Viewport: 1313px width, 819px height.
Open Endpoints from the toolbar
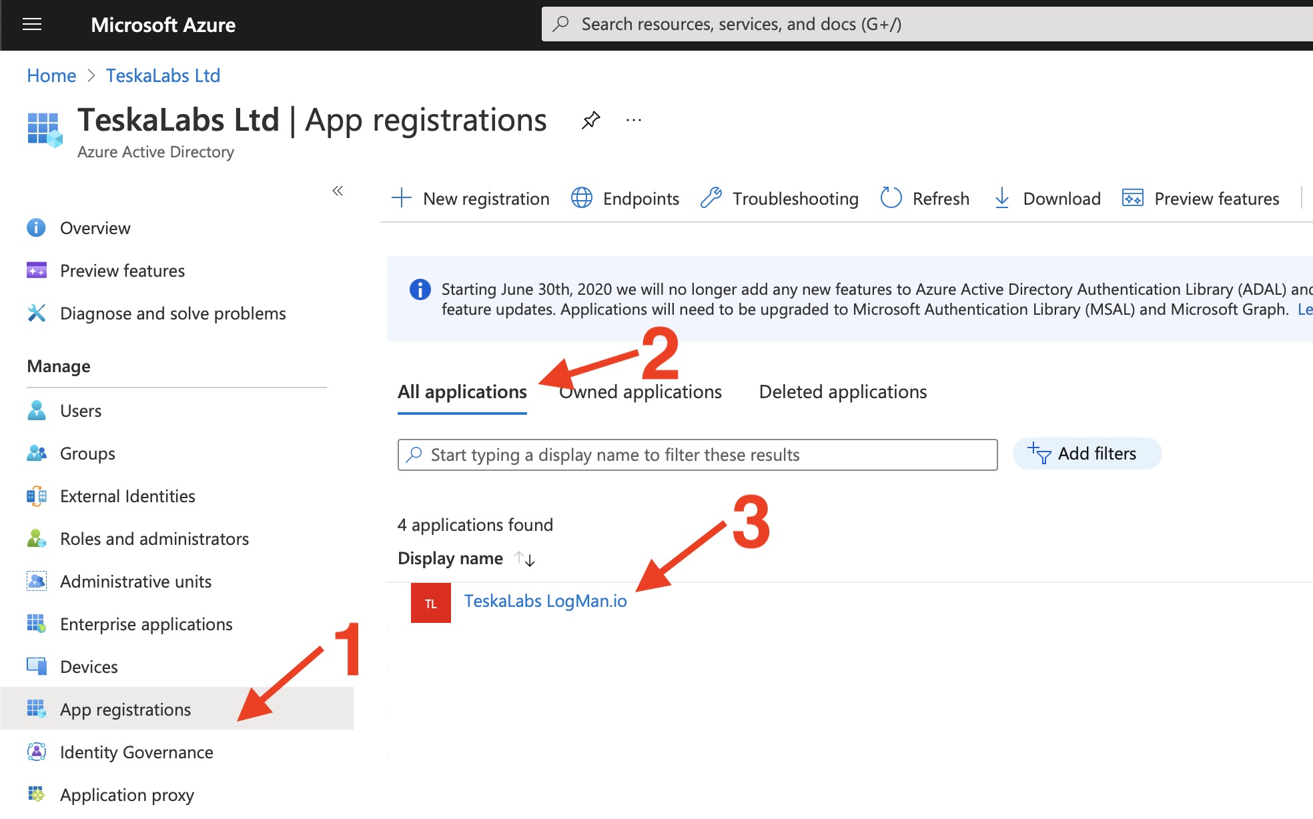625,198
